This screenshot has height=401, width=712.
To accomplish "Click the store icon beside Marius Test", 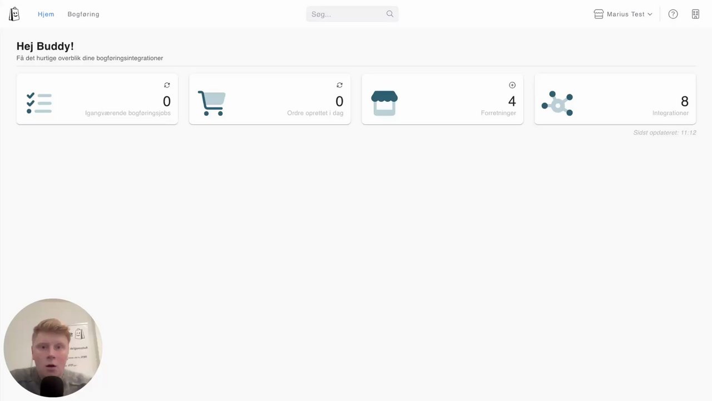I will pyautogui.click(x=599, y=14).
